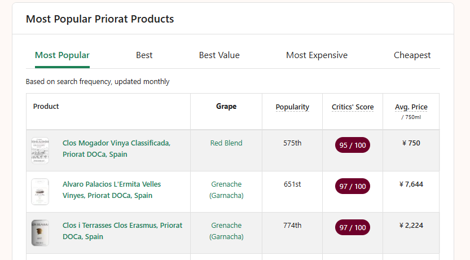The width and height of the screenshot is (470, 260).
Task: Click the Red Blend grape link
Action: 226,143
